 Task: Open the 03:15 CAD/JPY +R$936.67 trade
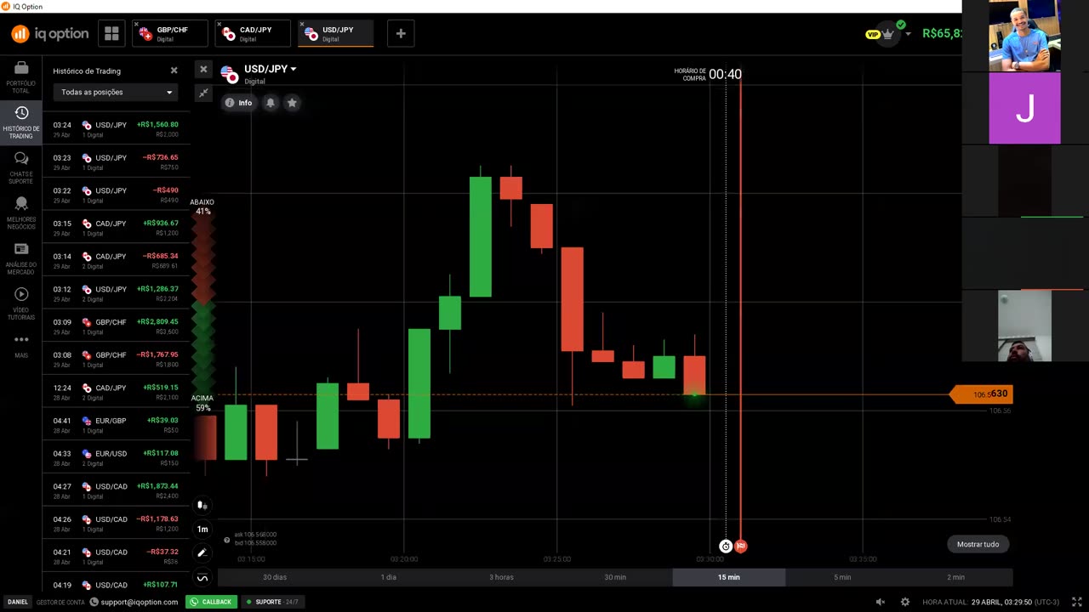(116, 228)
